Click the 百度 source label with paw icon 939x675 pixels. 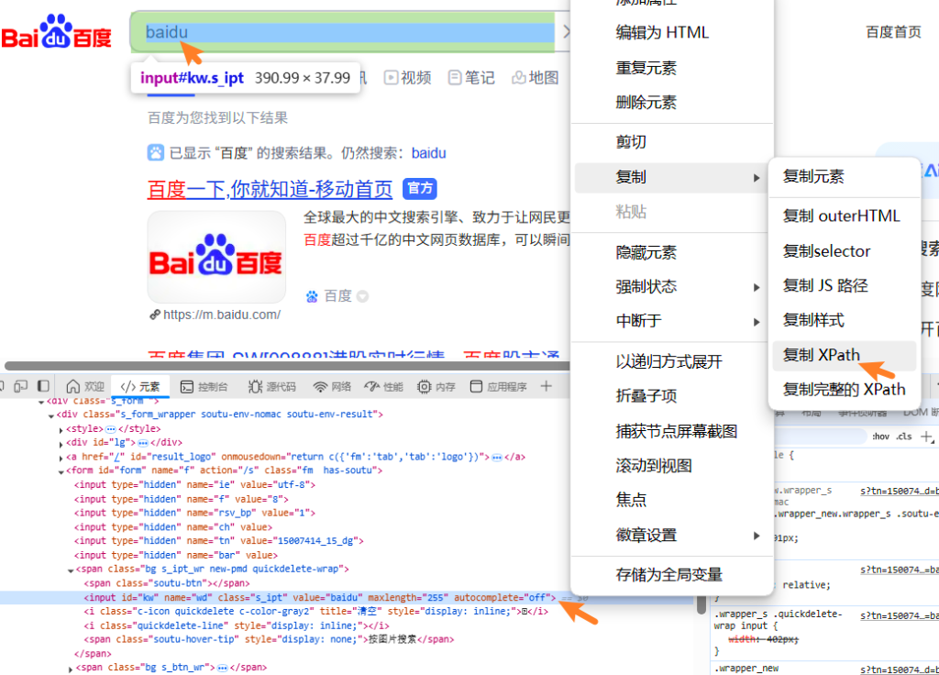tap(329, 296)
